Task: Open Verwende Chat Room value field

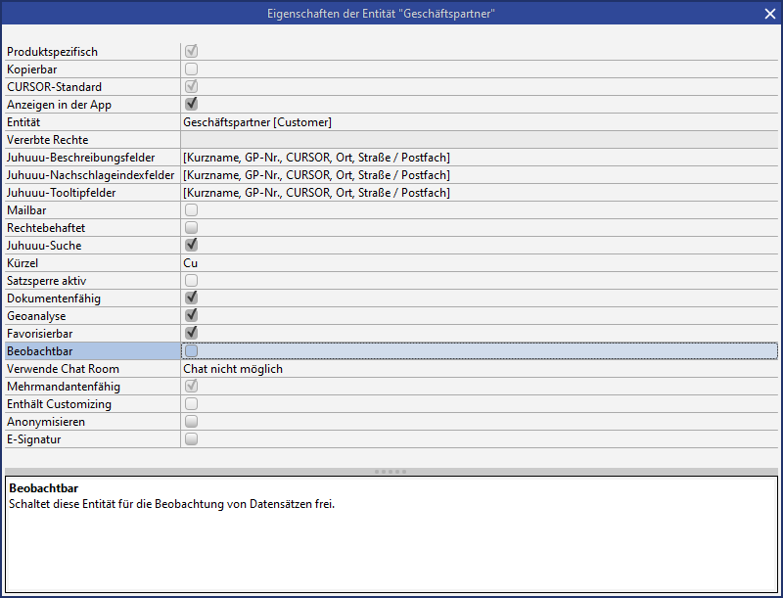Action: coord(480,369)
